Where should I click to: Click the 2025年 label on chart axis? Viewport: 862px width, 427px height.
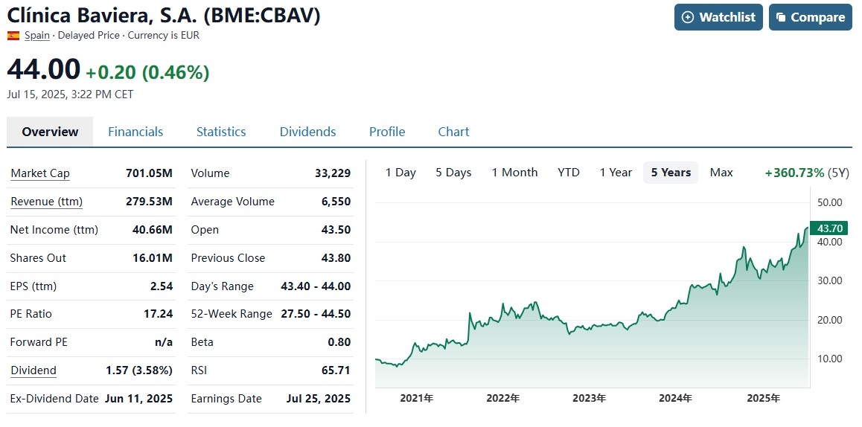(x=763, y=399)
